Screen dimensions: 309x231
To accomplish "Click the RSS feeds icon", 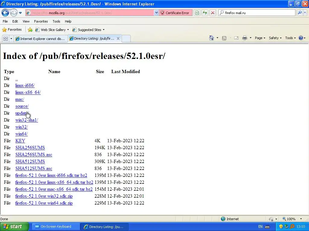I will [x=224, y=38].
